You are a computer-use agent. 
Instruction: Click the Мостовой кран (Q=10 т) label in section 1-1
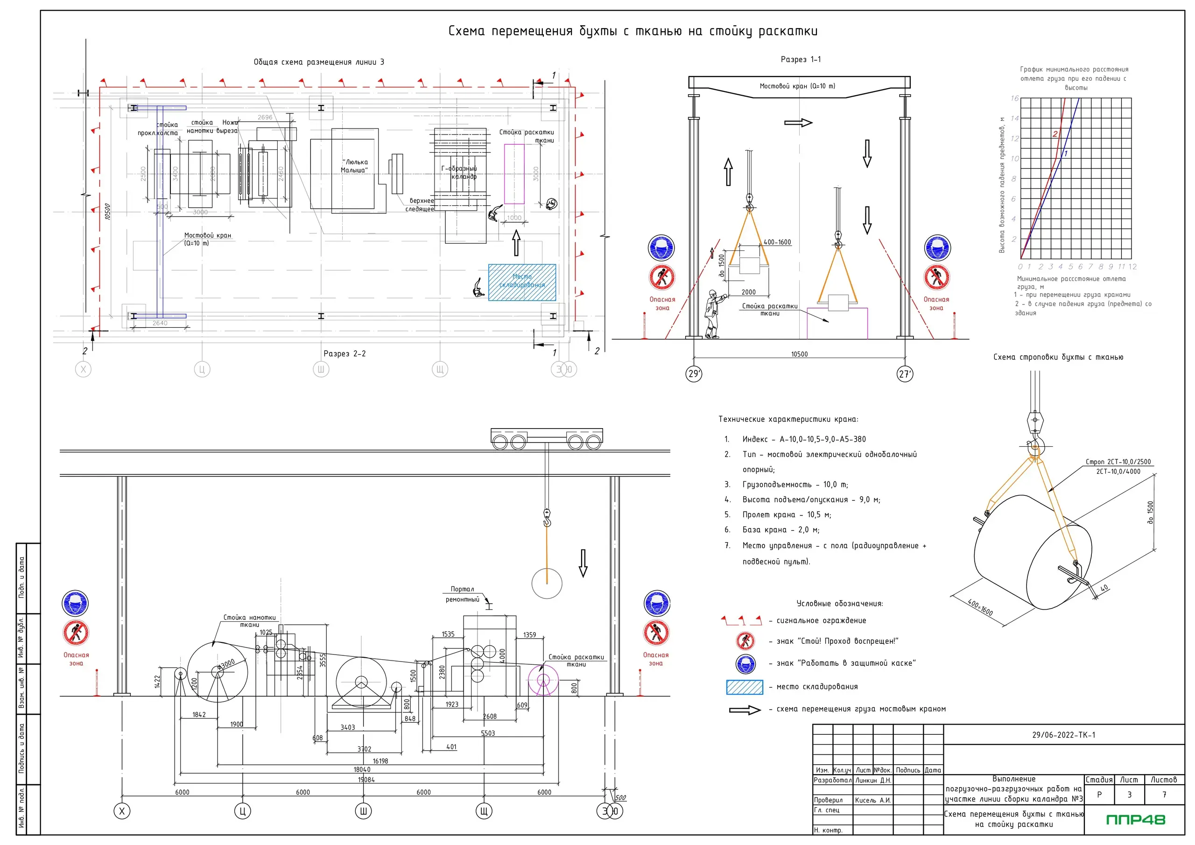pos(797,86)
